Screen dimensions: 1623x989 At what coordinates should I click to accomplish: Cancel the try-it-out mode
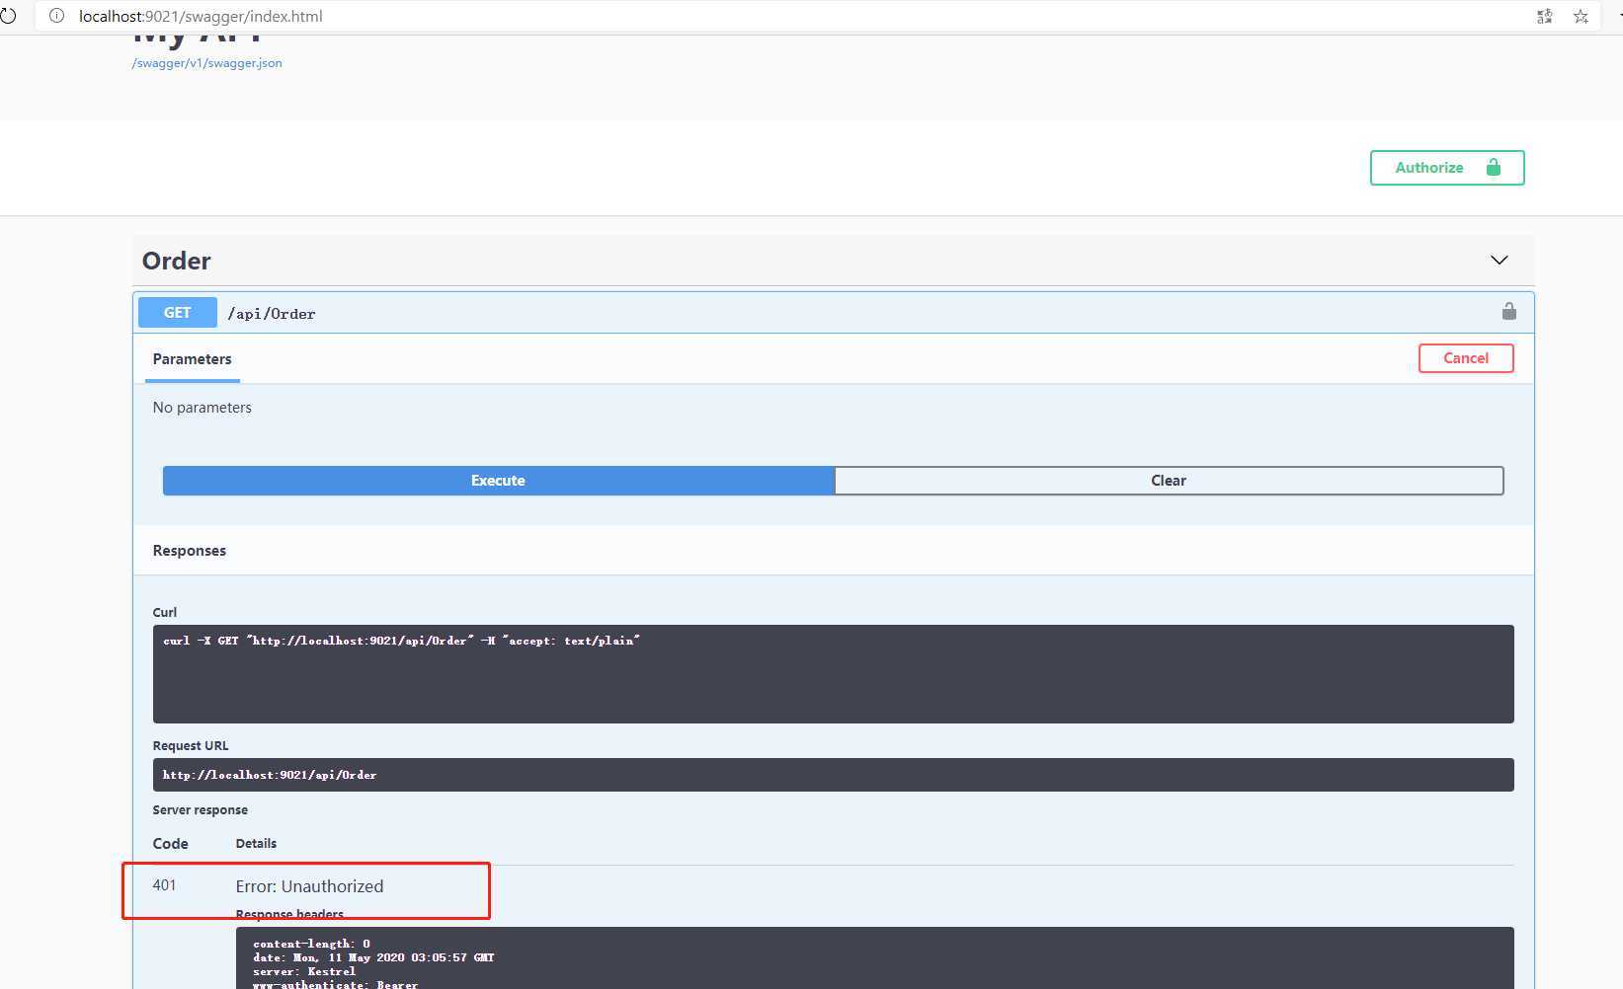coord(1466,358)
